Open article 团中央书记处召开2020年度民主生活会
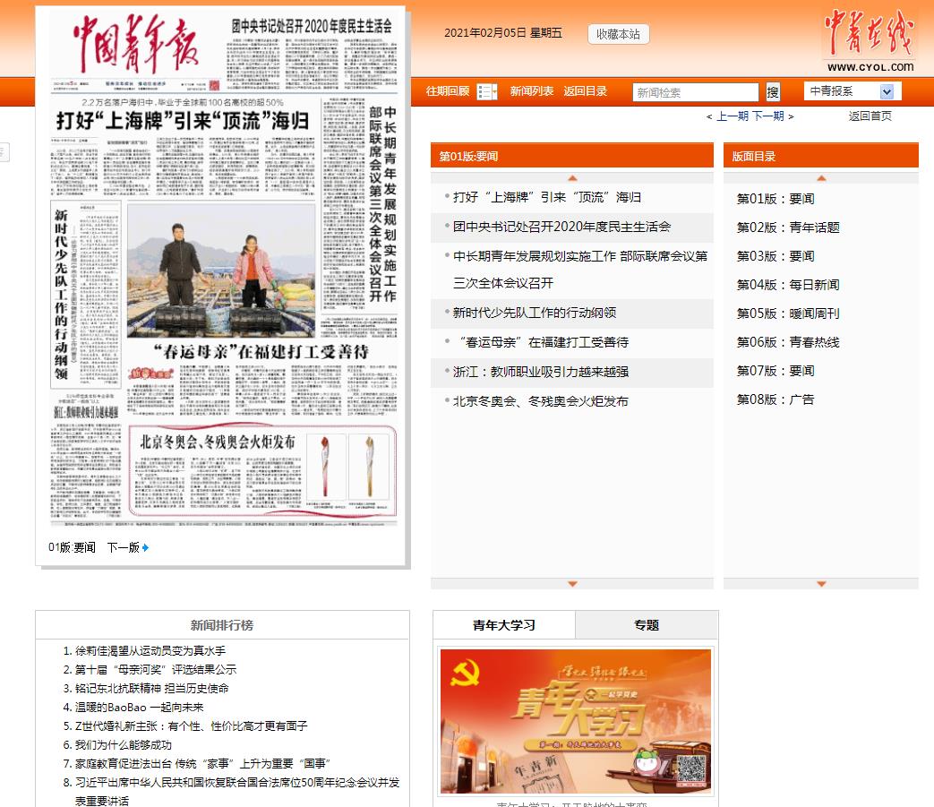The image size is (934, 807). pos(561,227)
